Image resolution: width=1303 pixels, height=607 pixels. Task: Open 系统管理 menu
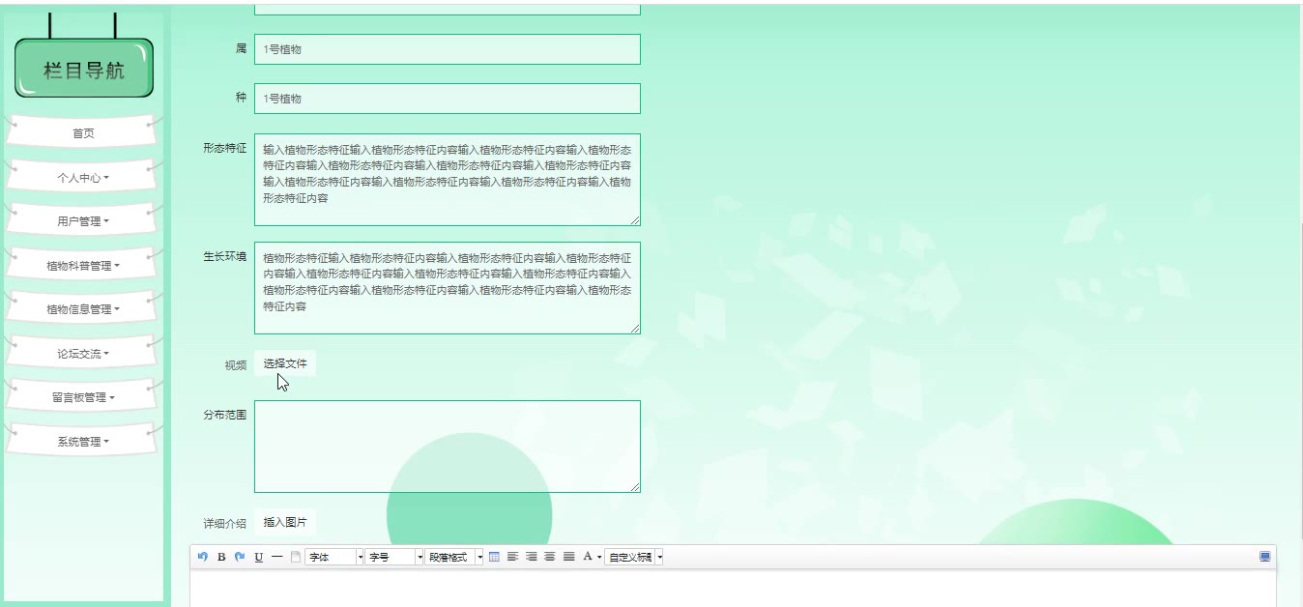83,442
